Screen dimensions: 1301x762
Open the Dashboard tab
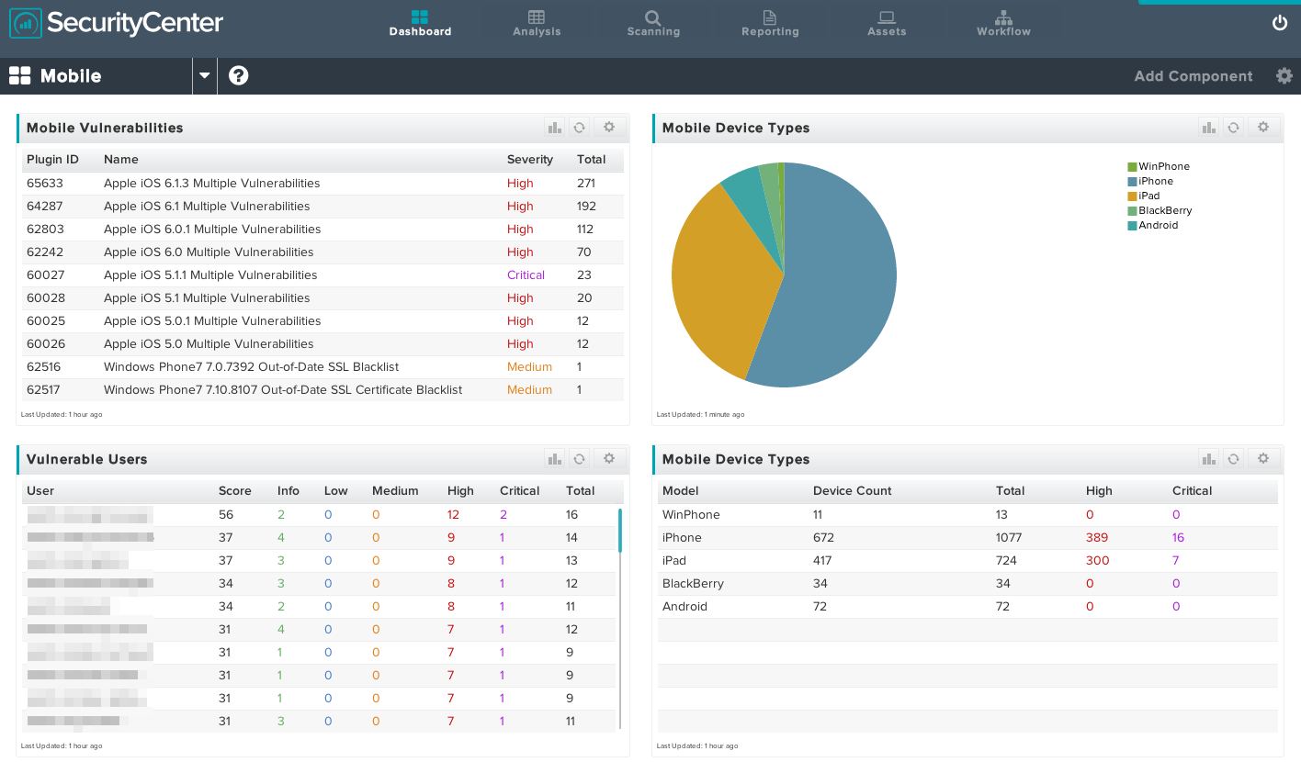[420, 24]
